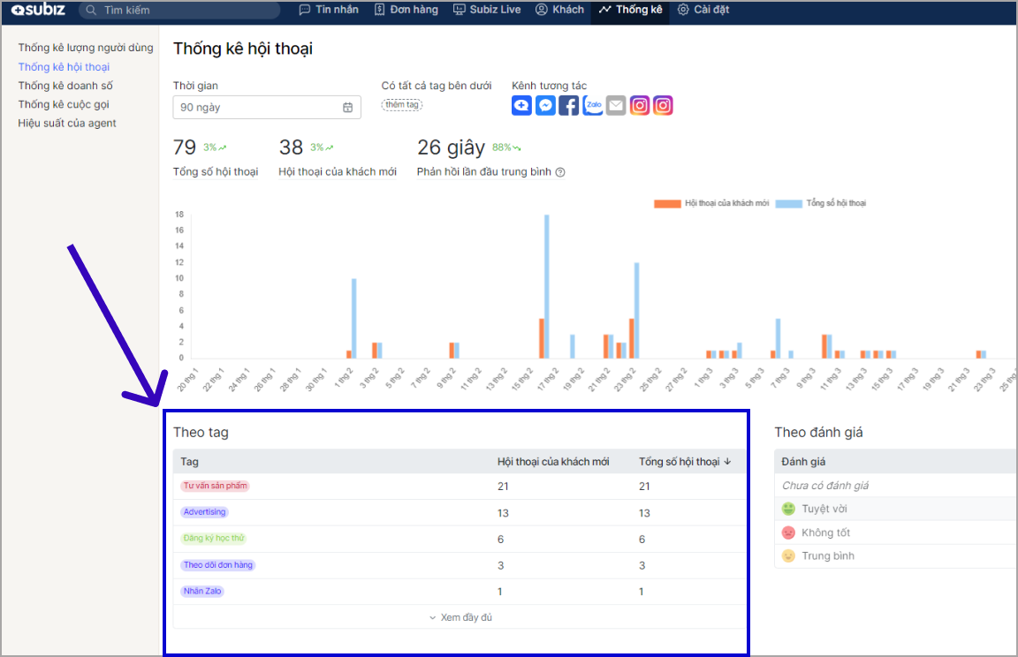Open the Tin nhắn menu
The height and width of the screenshot is (657, 1018).
(x=329, y=10)
